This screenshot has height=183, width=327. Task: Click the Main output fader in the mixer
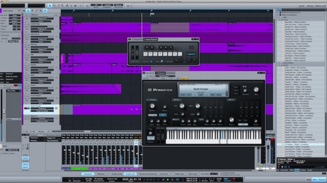click(x=268, y=147)
